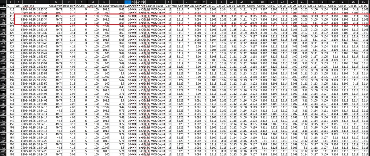
Task: Select row header 1
Action: (4, 6)
